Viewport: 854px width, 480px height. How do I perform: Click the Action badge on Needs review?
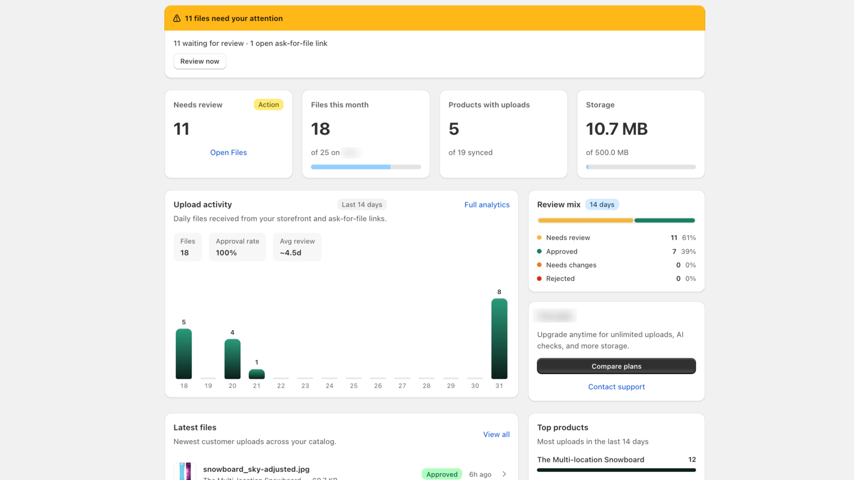268,105
